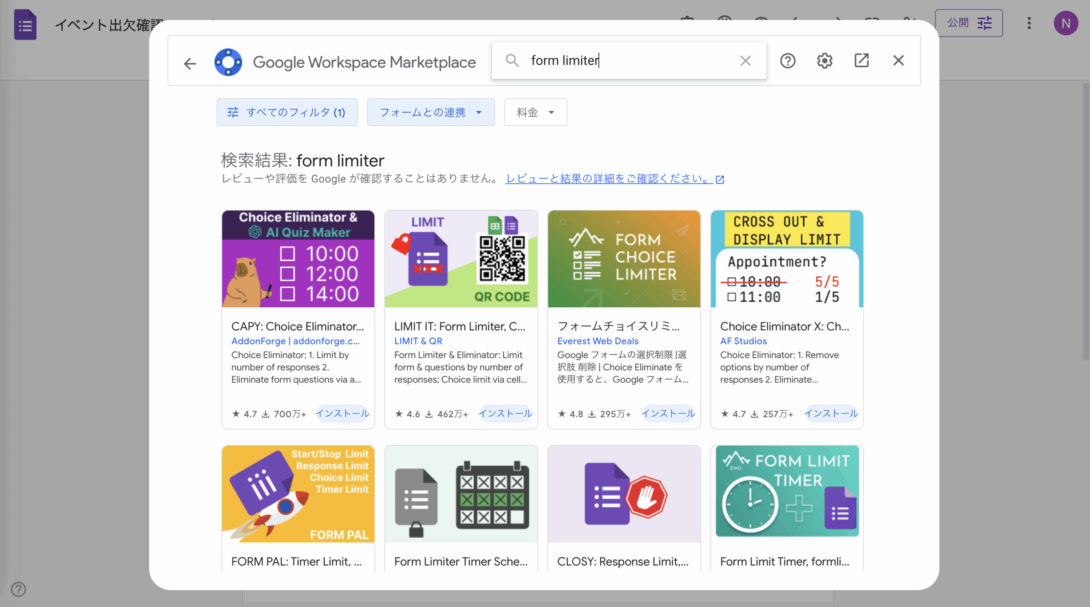The image size is (1090, 607).
Task: Click the 4.8 rating and 295万+ downloads
Action: click(x=594, y=414)
